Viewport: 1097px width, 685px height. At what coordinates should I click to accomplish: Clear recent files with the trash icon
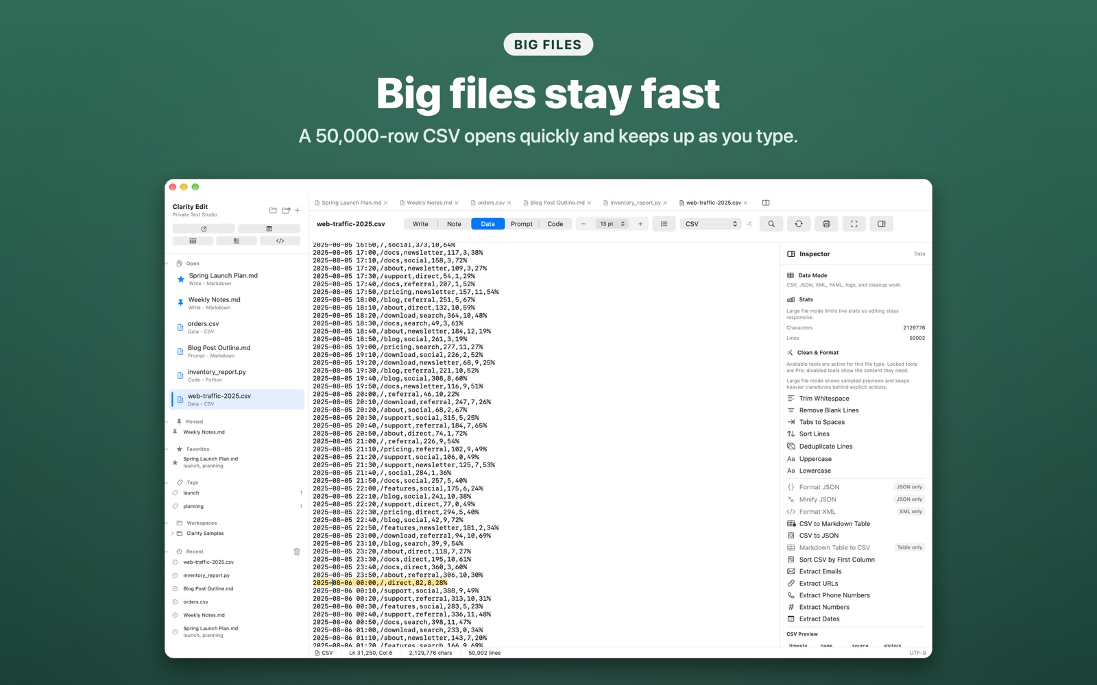(297, 551)
